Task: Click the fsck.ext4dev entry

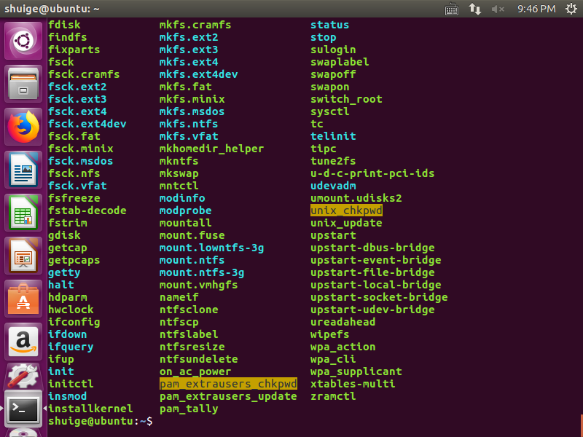Action: coord(87,124)
